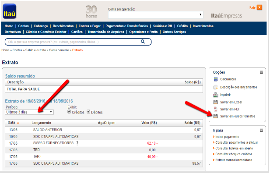Open the Contas a Pagar menu
This screenshot has width=270, height=174.
coord(90,26)
